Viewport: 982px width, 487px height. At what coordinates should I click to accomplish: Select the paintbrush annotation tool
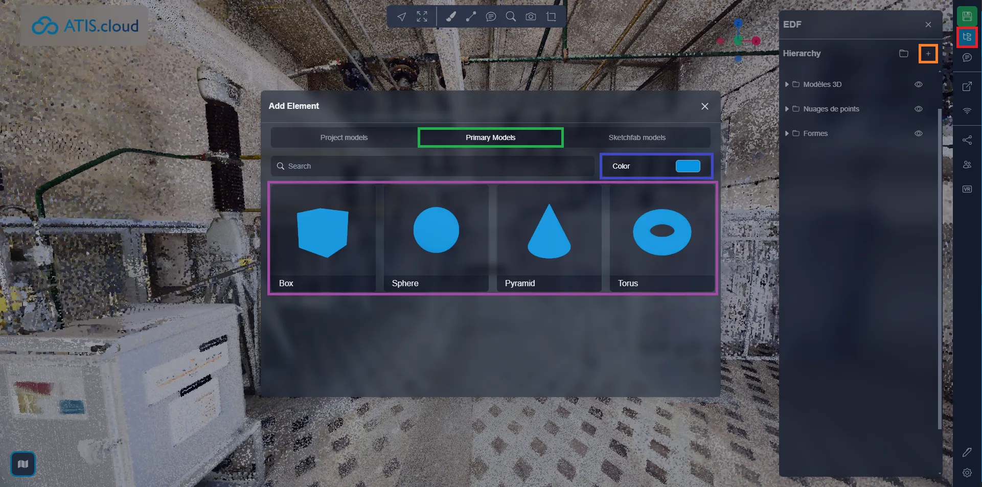[x=450, y=16]
